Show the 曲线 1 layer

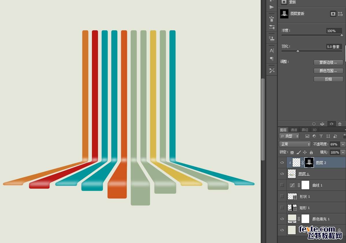coord(282,185)
